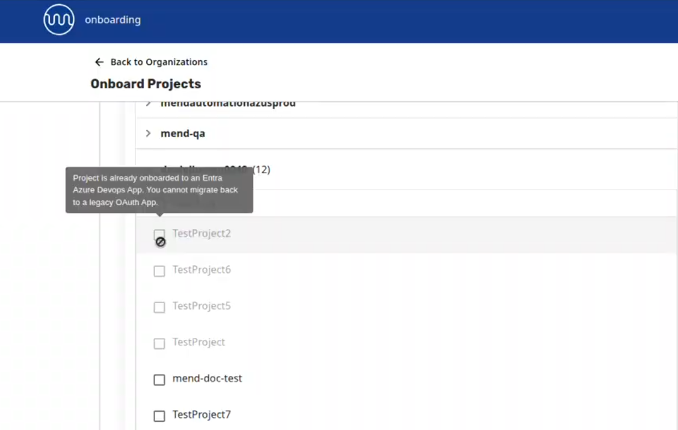
Task: Click the onboarding header label
Action: point(112,20)
